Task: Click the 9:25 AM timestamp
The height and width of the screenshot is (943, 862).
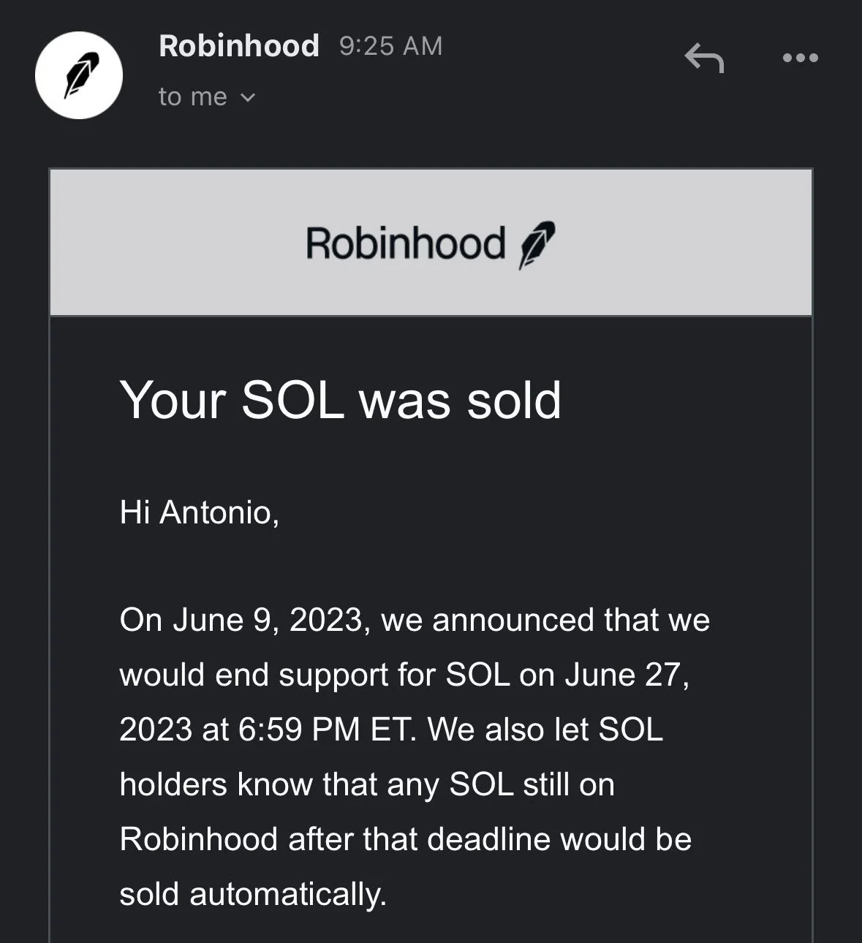Action: pyautogui.click(x=390, y=46)
